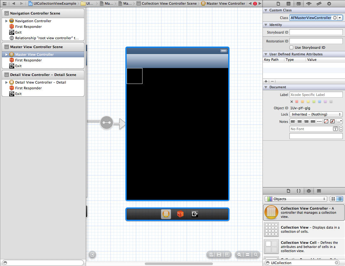Show the Code Snippet library
This screenshot has height=266, width=345.
(298, 191)
